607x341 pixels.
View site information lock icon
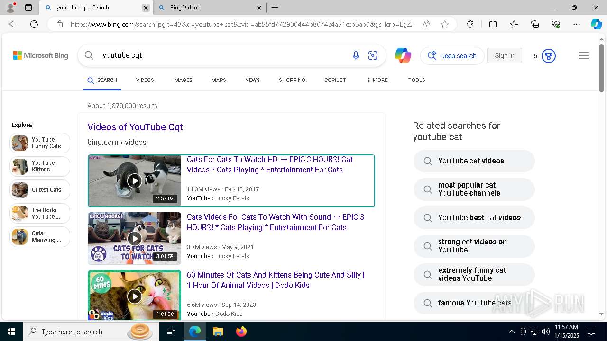coord(60,24)
